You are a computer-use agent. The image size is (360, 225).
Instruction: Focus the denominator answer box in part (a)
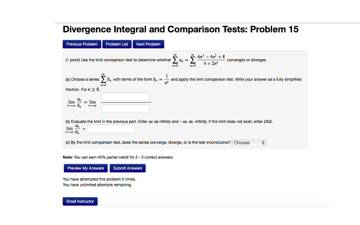[126, 108]
